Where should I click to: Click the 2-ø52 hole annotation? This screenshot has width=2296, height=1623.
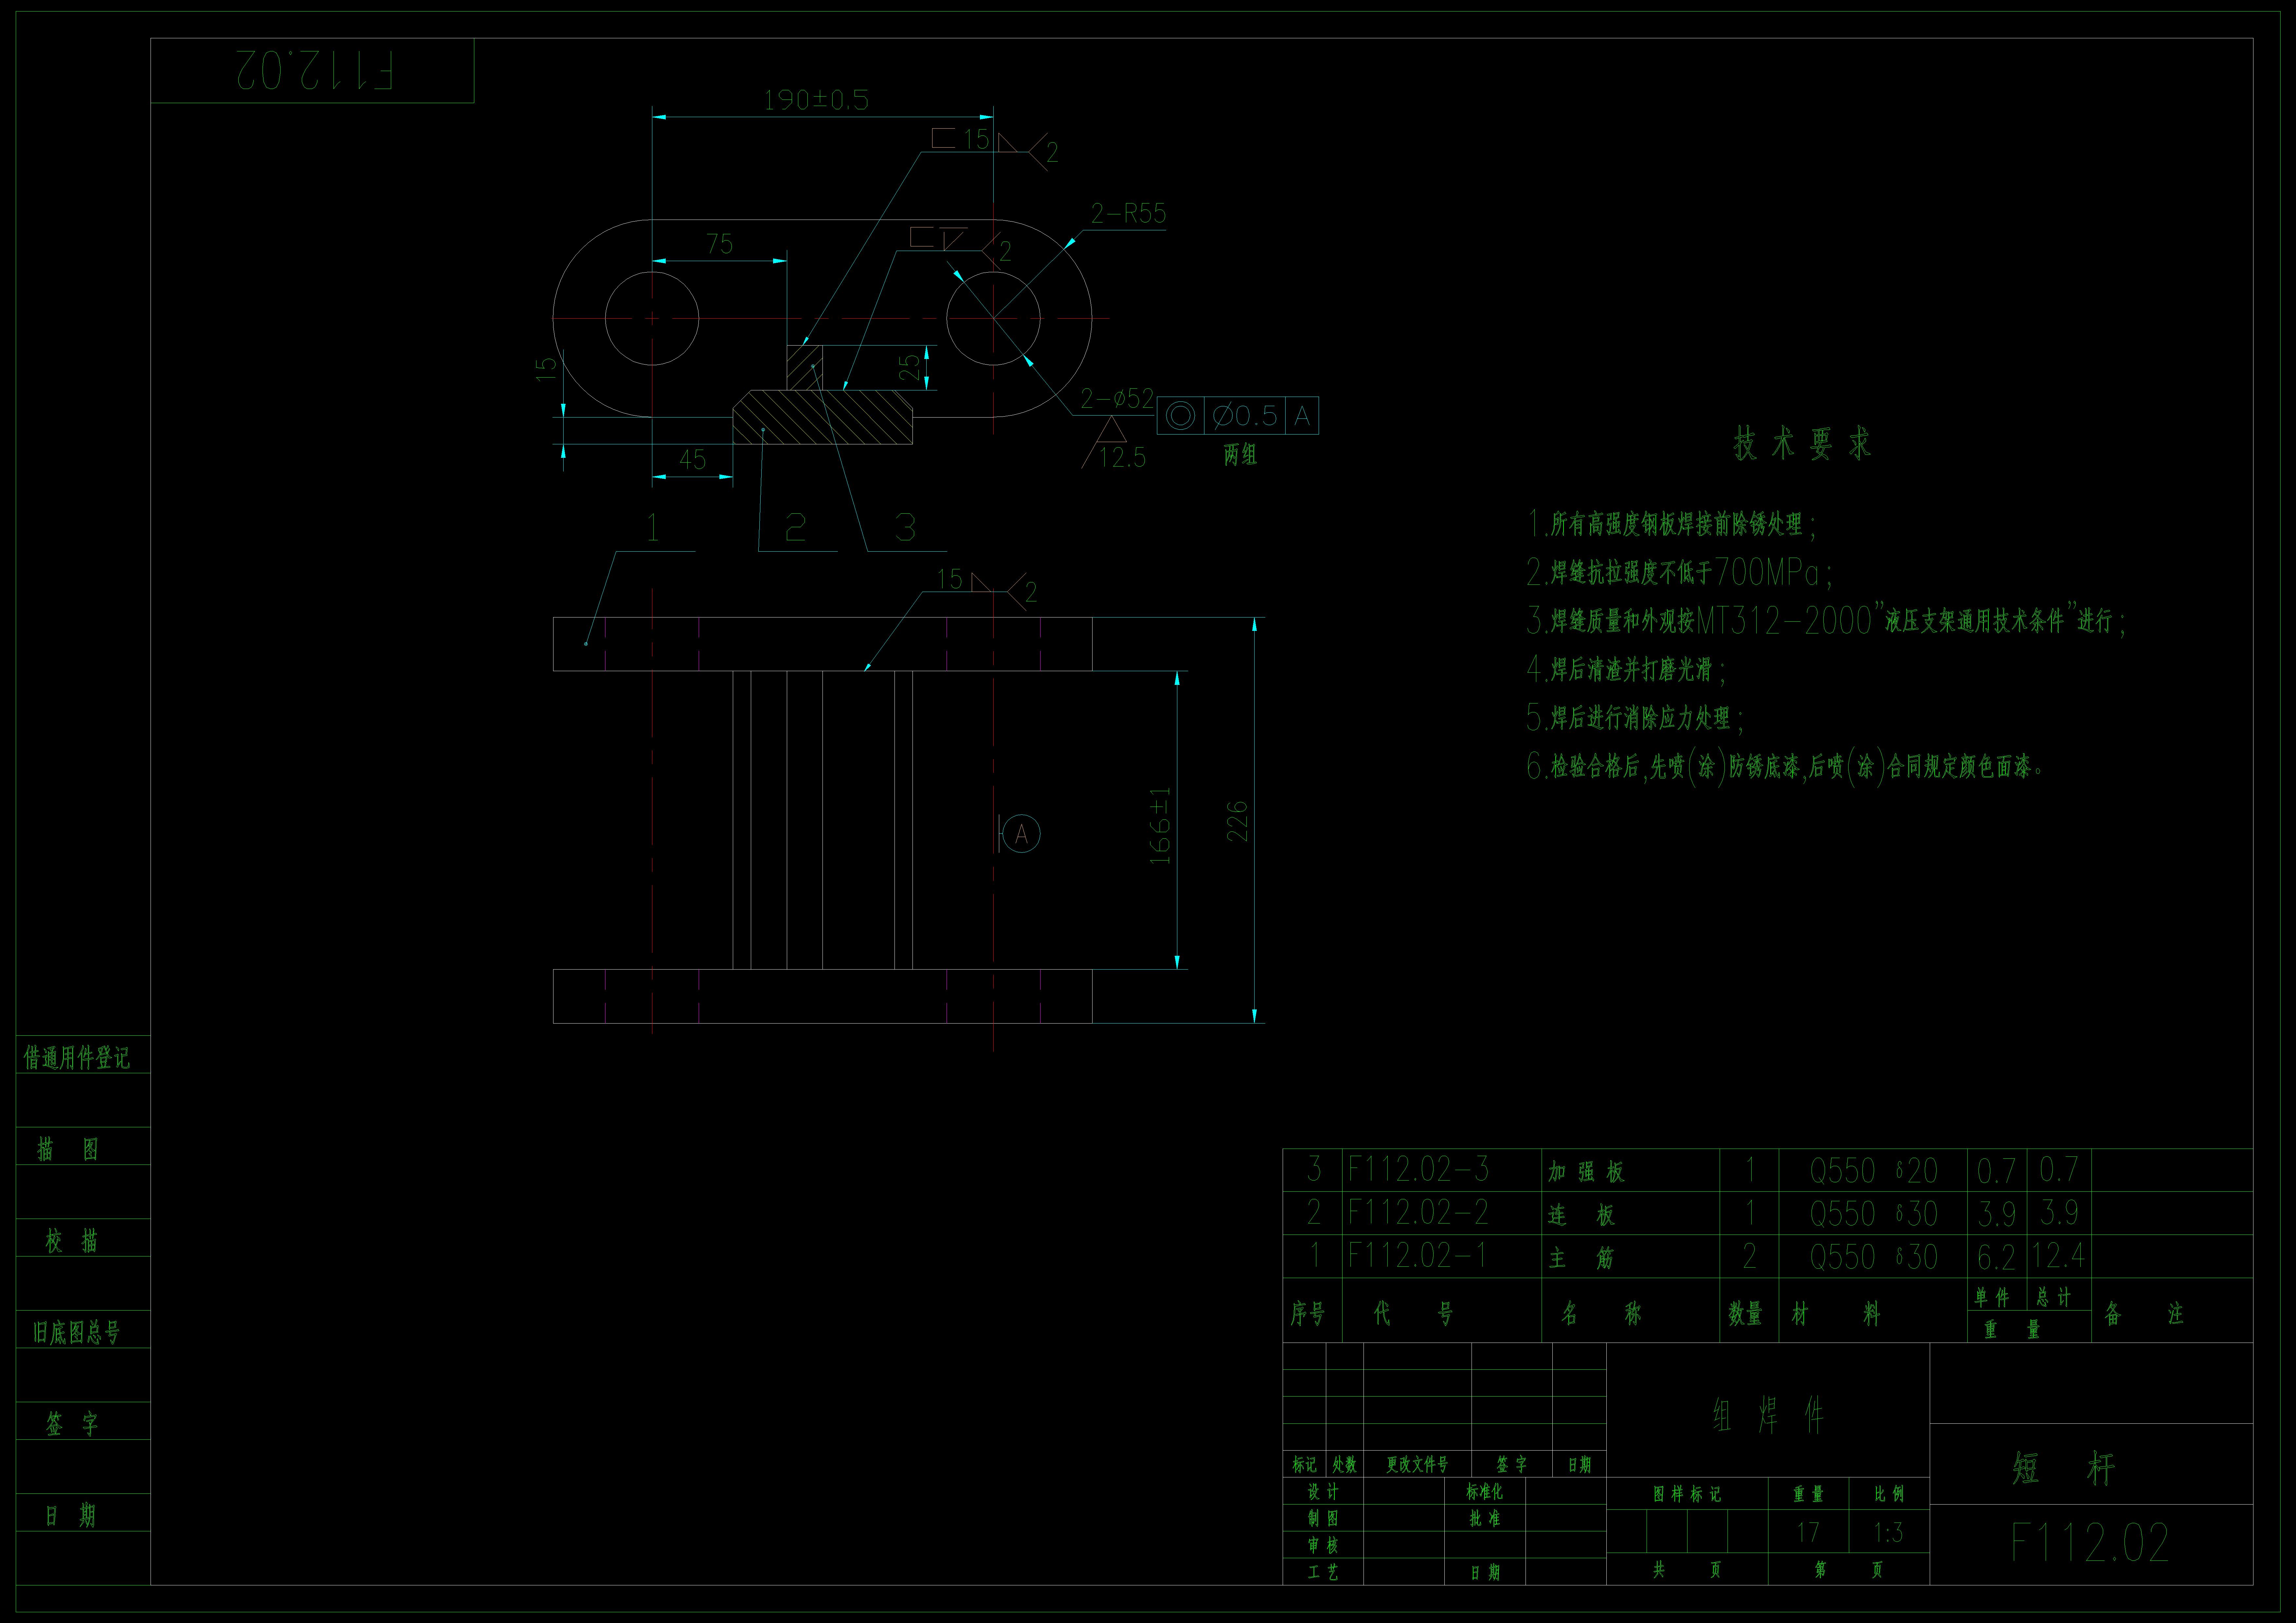tap(1117, 399)
